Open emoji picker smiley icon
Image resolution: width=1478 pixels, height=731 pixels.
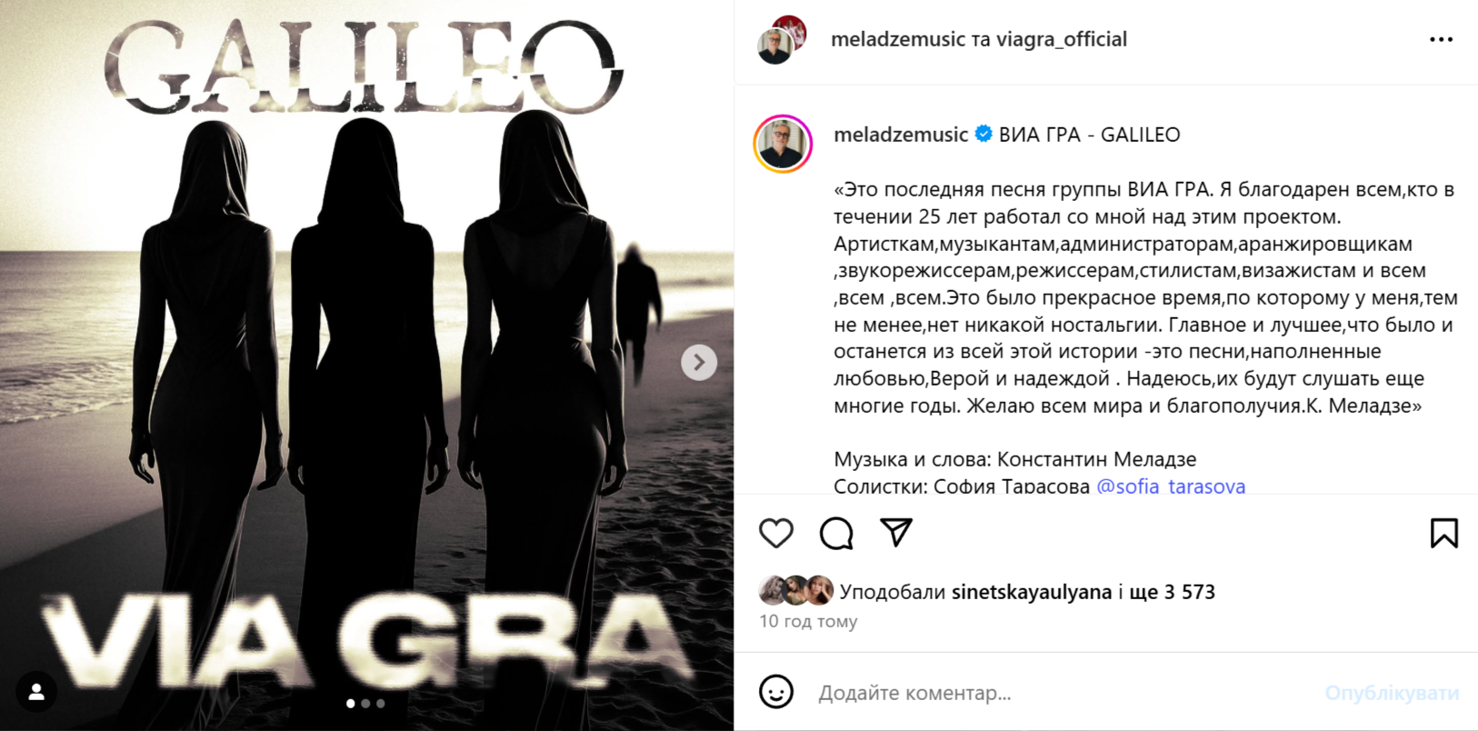coord(776,692)
